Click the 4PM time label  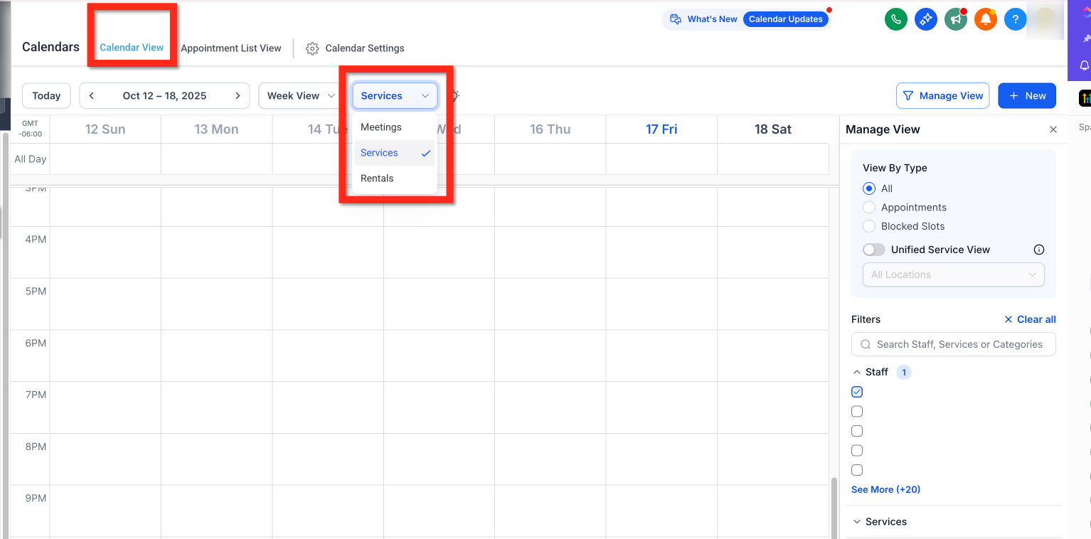tap(36, 240)
